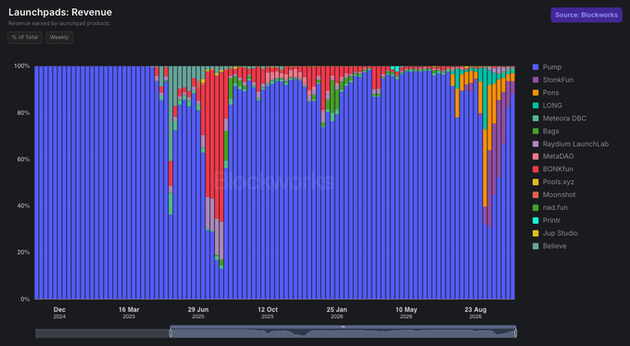This screenshot has height=346, width=630.
Task: Click the 100% y-axis label
Action: (x=22, y=67)
